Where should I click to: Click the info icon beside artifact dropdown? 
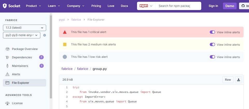[45, 35]
